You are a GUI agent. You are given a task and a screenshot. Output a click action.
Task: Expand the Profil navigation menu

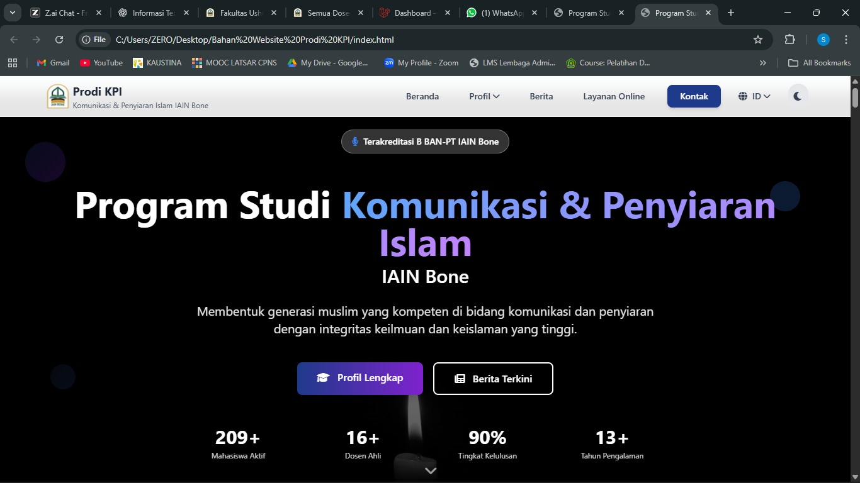point(484,96)
